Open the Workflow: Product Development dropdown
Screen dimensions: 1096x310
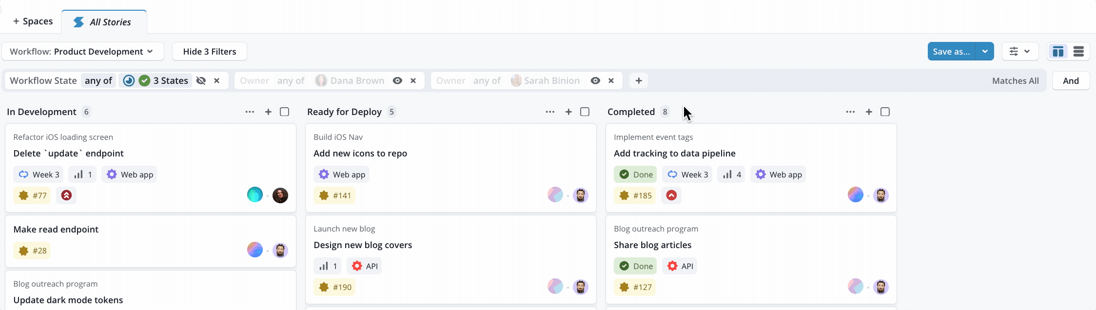tap(83, 52)
